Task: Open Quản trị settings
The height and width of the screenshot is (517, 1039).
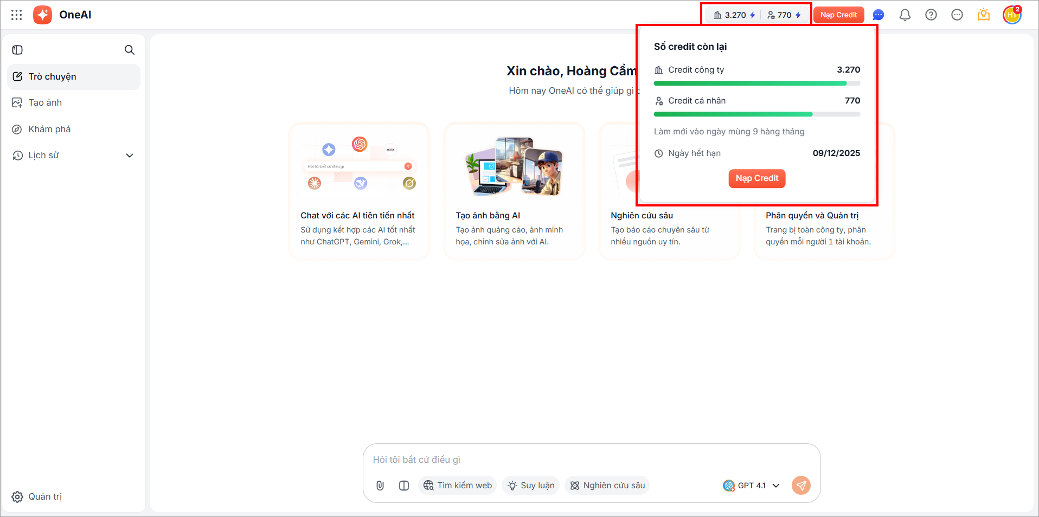Action: click(37, 497)
